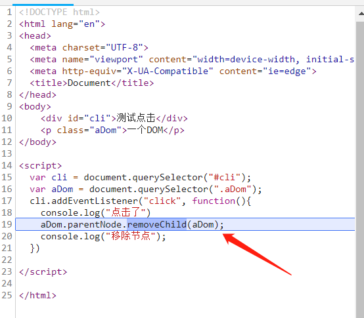Screen dimensions: 364x318
Task: Click the "click" string on line 17
Action: 162,201
